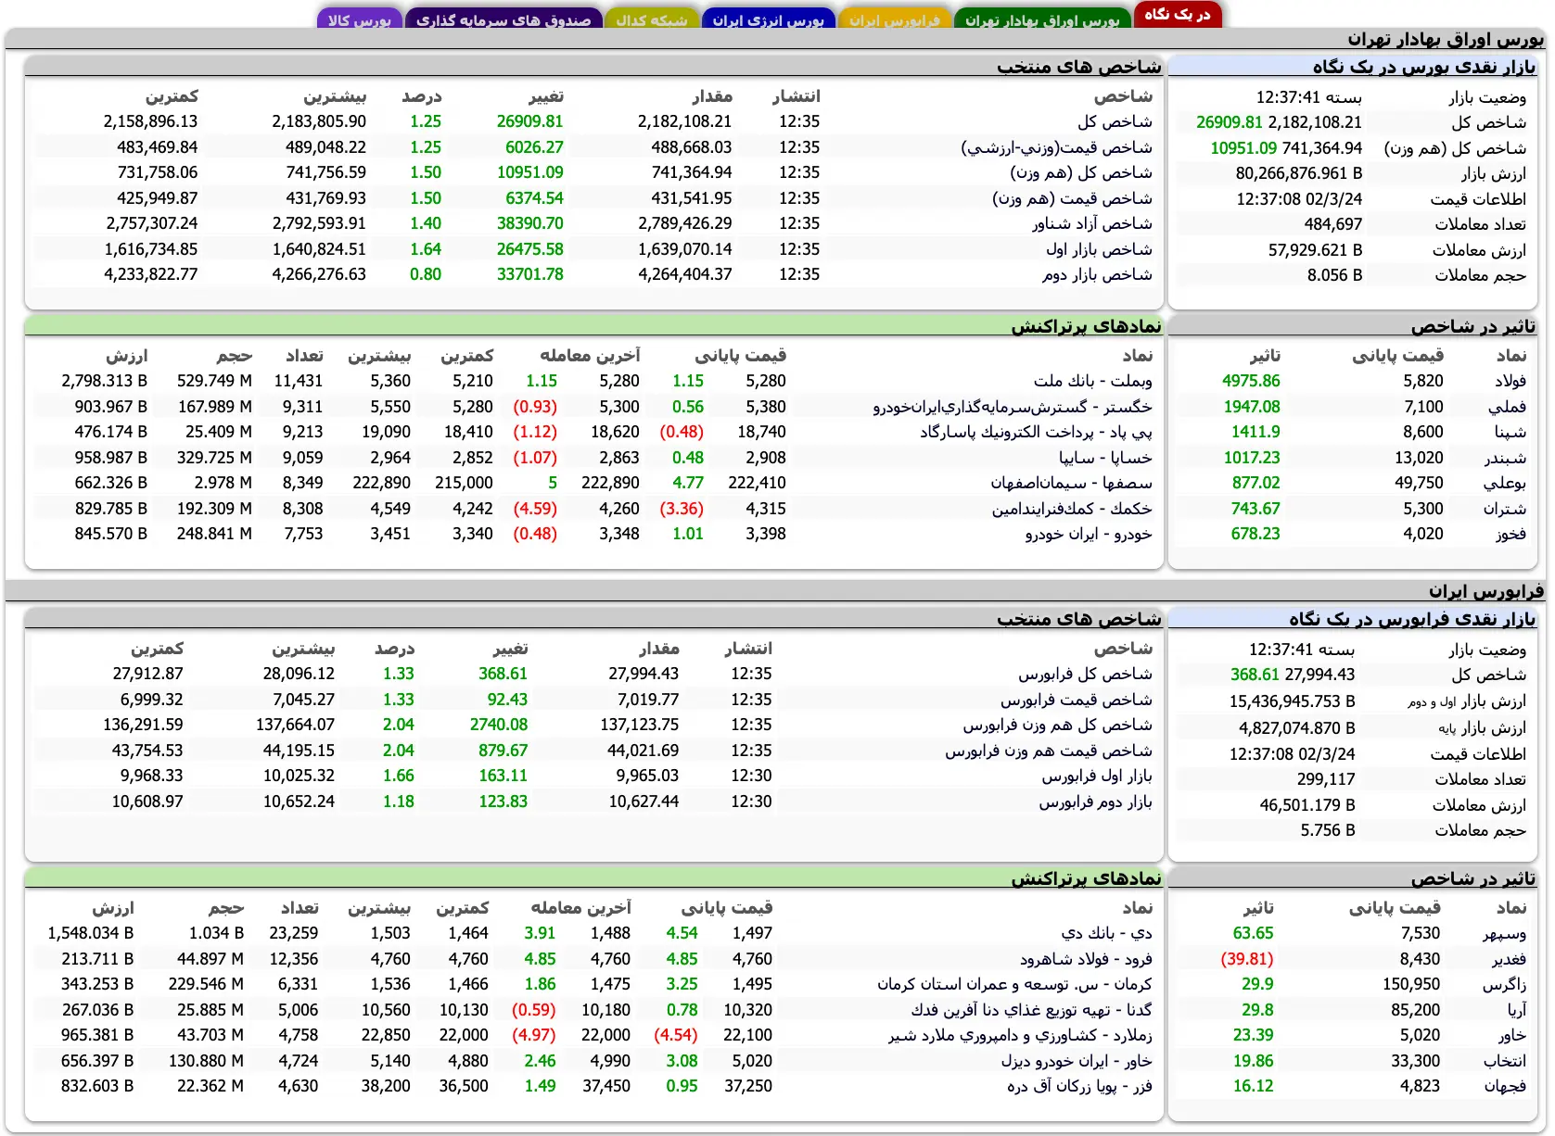Select فغدیر in Farabourse impact list
This screenshot has width=1555, height=1136.
tap(1508, 959)
